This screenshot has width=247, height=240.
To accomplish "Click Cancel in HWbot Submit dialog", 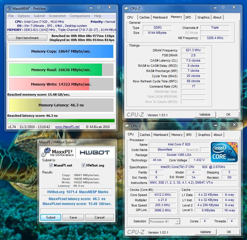I will (100, 217).
